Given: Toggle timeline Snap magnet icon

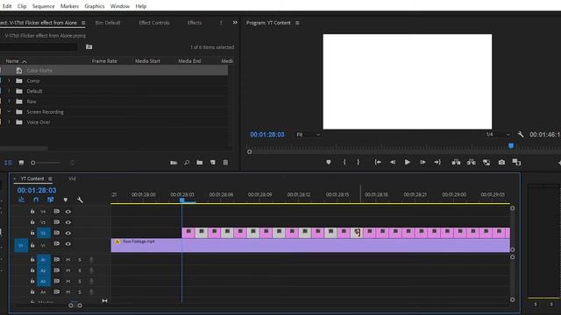Looking at the screenshot, I should pos(36,200).
